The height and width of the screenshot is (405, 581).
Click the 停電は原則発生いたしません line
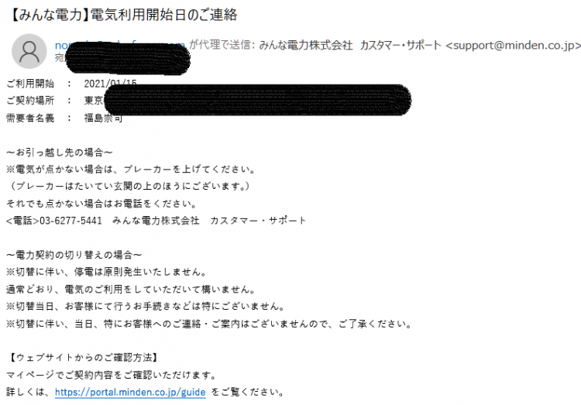pyautogui.click(x=107, y=272)
